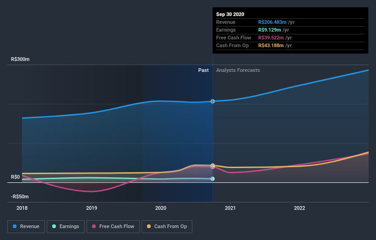Click the 'Free Cash Flow' row label in tooltip

coord(234,38)
